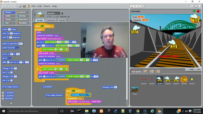Viewport: 203px width, 114px height.
Task: Open the File menu
Action: coord(33,6)
